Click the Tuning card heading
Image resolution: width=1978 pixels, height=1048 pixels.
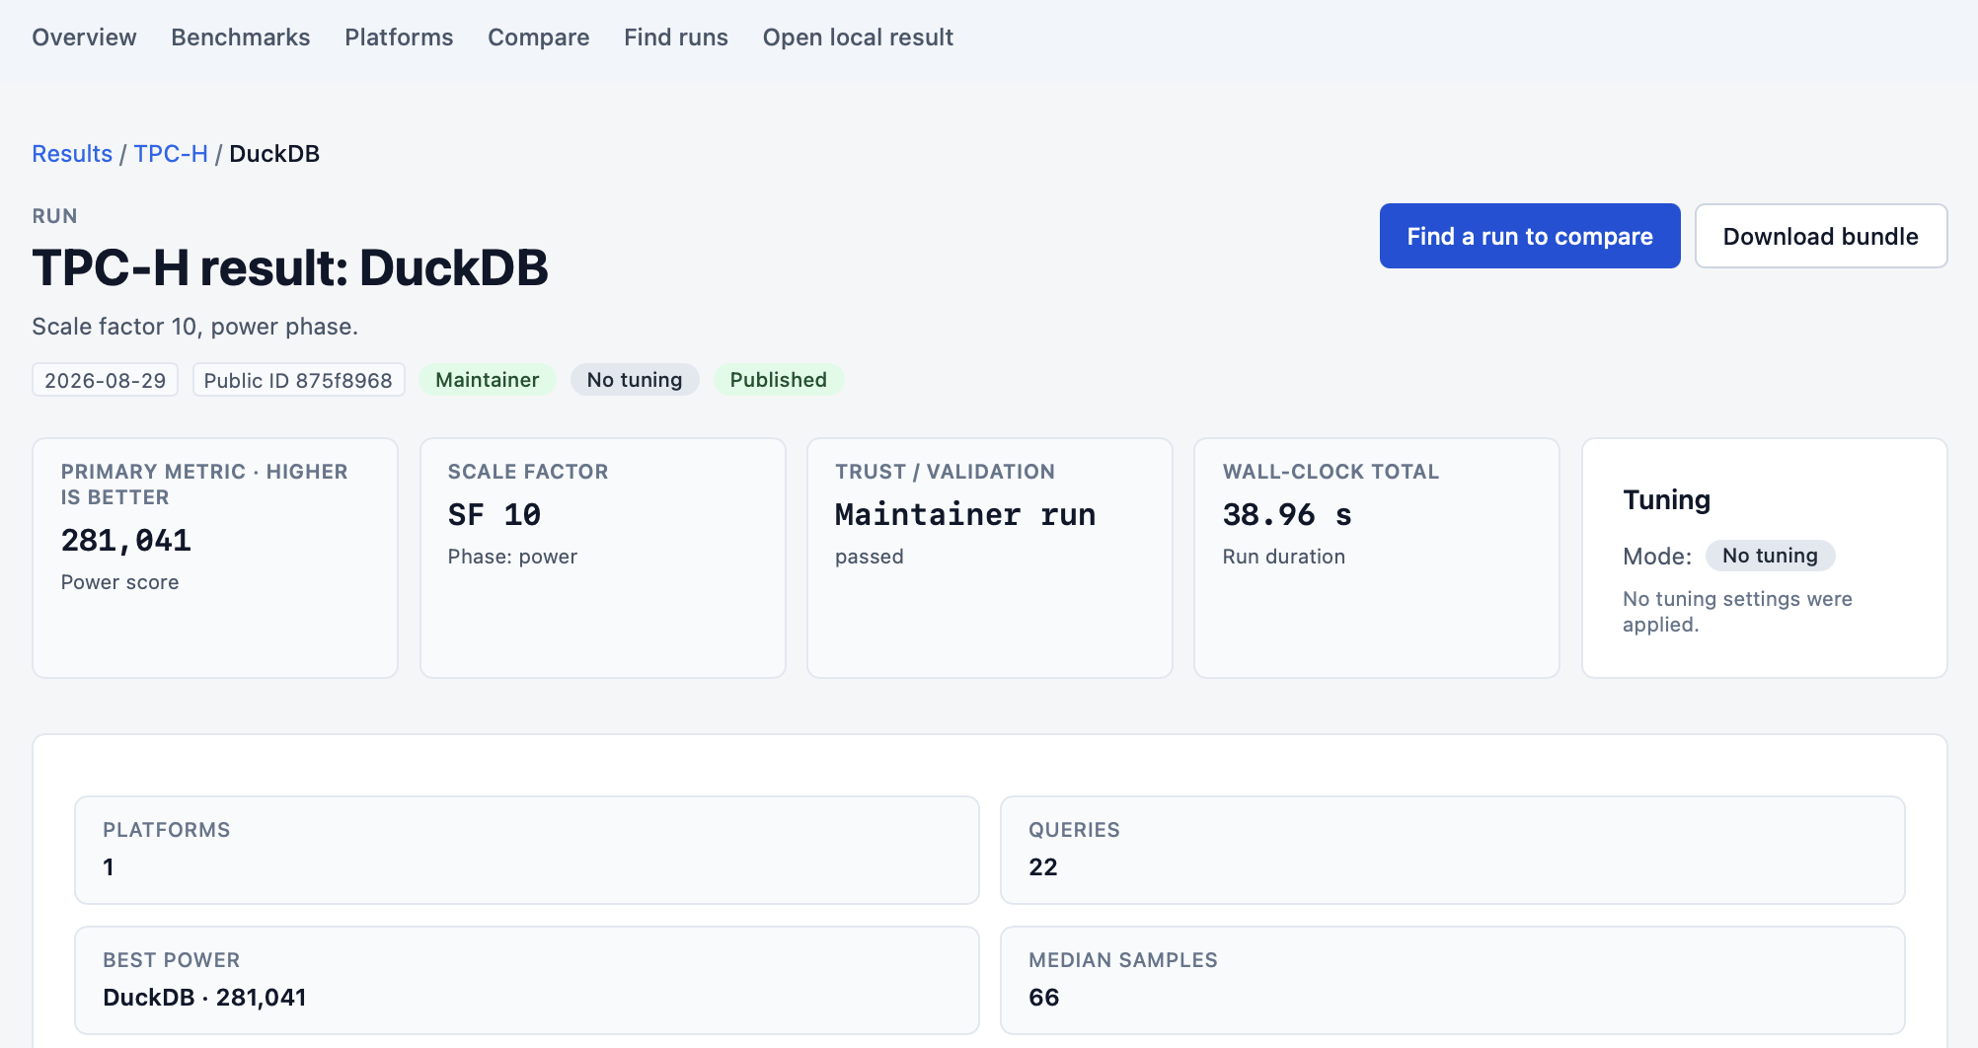pos(1667,500)
